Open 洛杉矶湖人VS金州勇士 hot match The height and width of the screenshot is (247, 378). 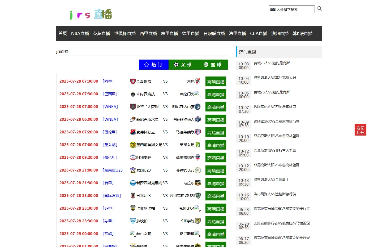point(271,179)
